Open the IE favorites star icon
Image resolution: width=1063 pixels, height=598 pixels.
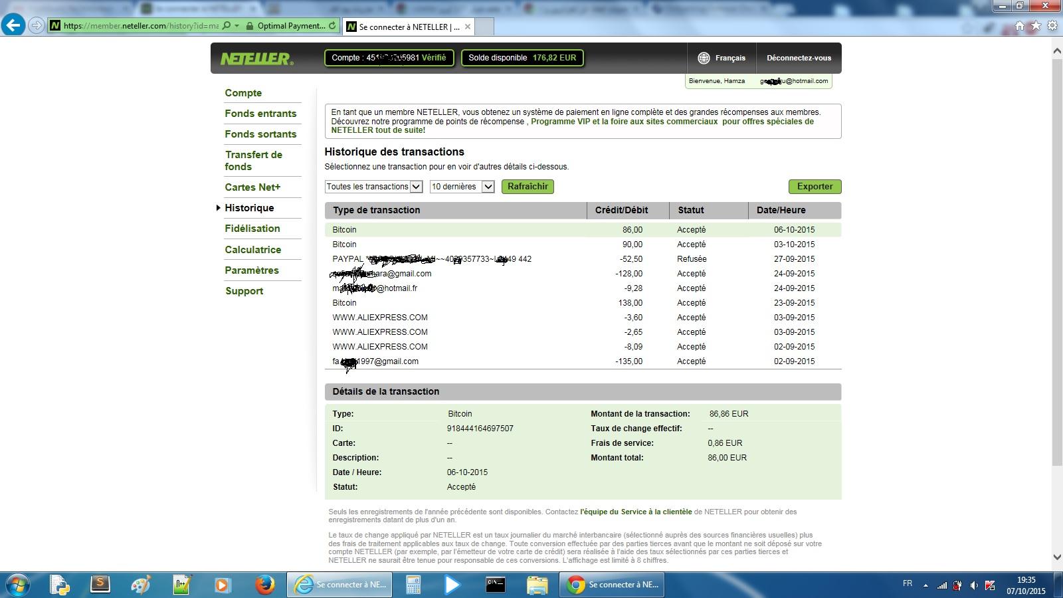click(x=1035, y=26)
